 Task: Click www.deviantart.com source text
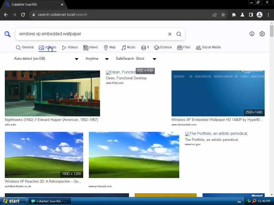click(x=184, y=125)
